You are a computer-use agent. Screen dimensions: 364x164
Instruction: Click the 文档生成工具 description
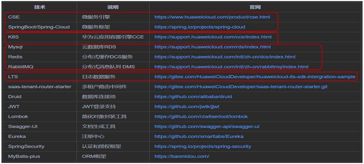[x=99, y=126]
